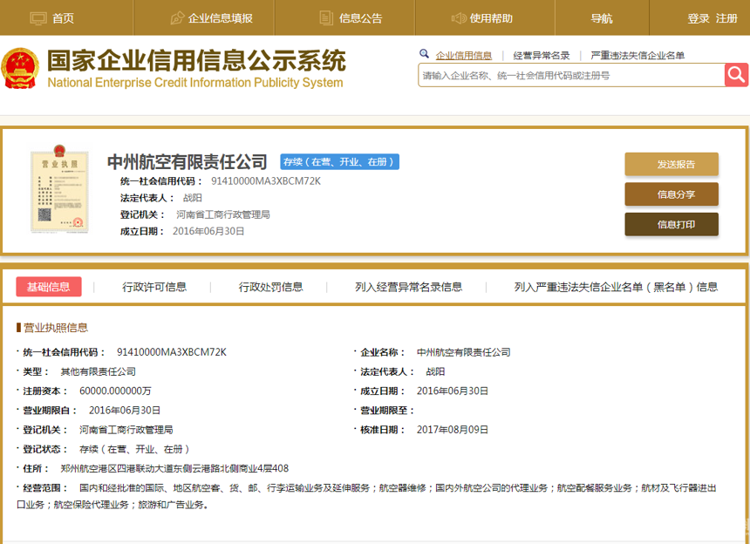750x544 pixels.
Task: Click 法定代表人 value 战阳 in license section
Action: (x=435, y=371)
